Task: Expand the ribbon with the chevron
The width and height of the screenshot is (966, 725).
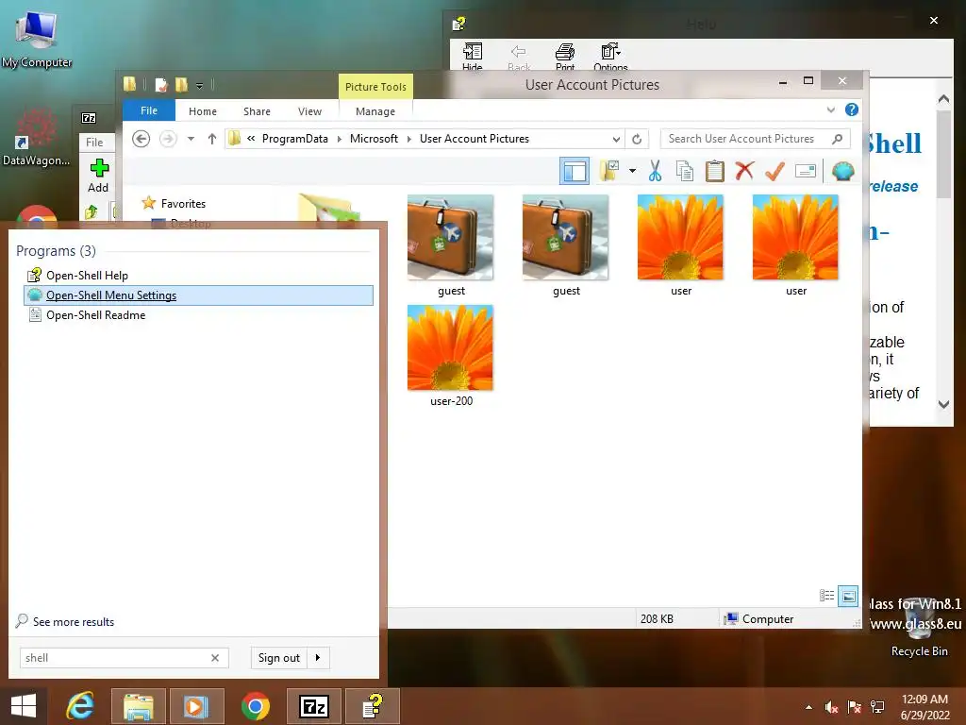Action: [x=830, y=110]
